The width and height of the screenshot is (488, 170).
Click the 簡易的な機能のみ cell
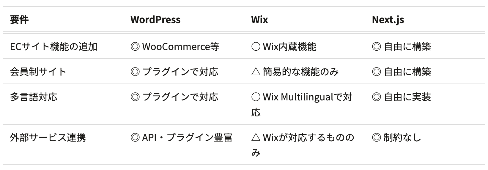pyautogui.click(x=295, y=72)
